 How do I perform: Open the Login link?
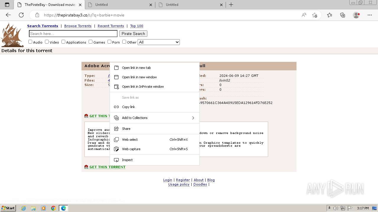click(168, 180)
